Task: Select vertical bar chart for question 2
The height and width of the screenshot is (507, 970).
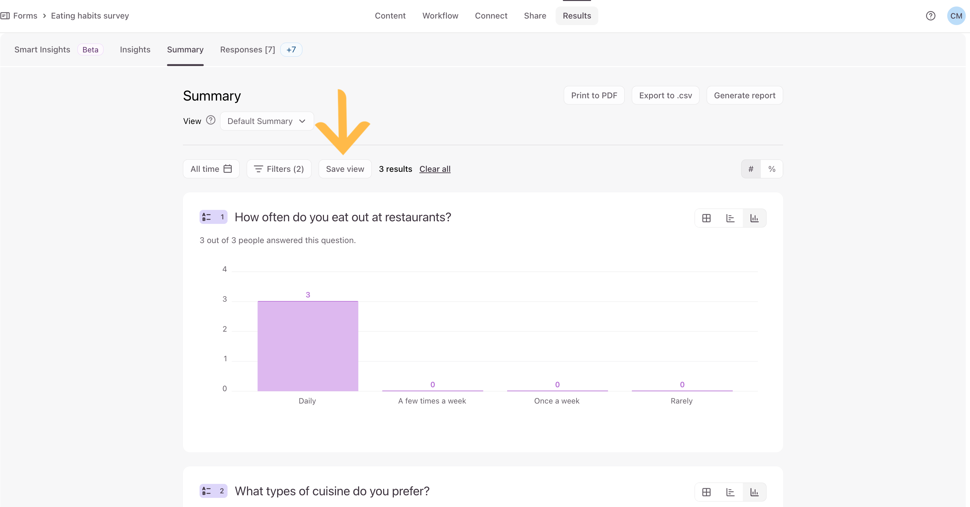Action: pyautogui.click(x=754, y=492)
